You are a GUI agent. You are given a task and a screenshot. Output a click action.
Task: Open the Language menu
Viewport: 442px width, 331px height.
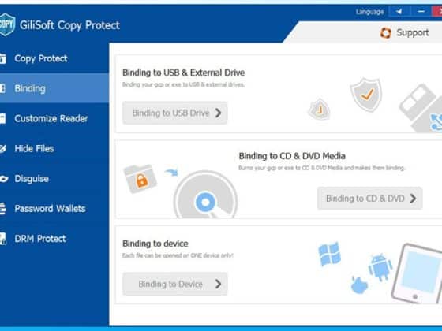[369, 12]
